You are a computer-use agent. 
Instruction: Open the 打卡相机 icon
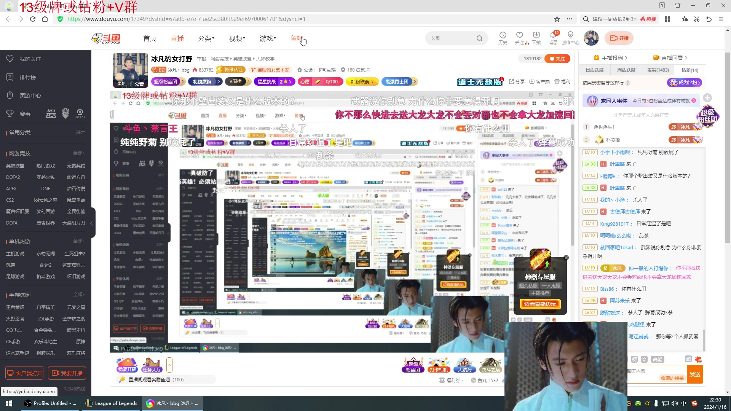[439, 365]
